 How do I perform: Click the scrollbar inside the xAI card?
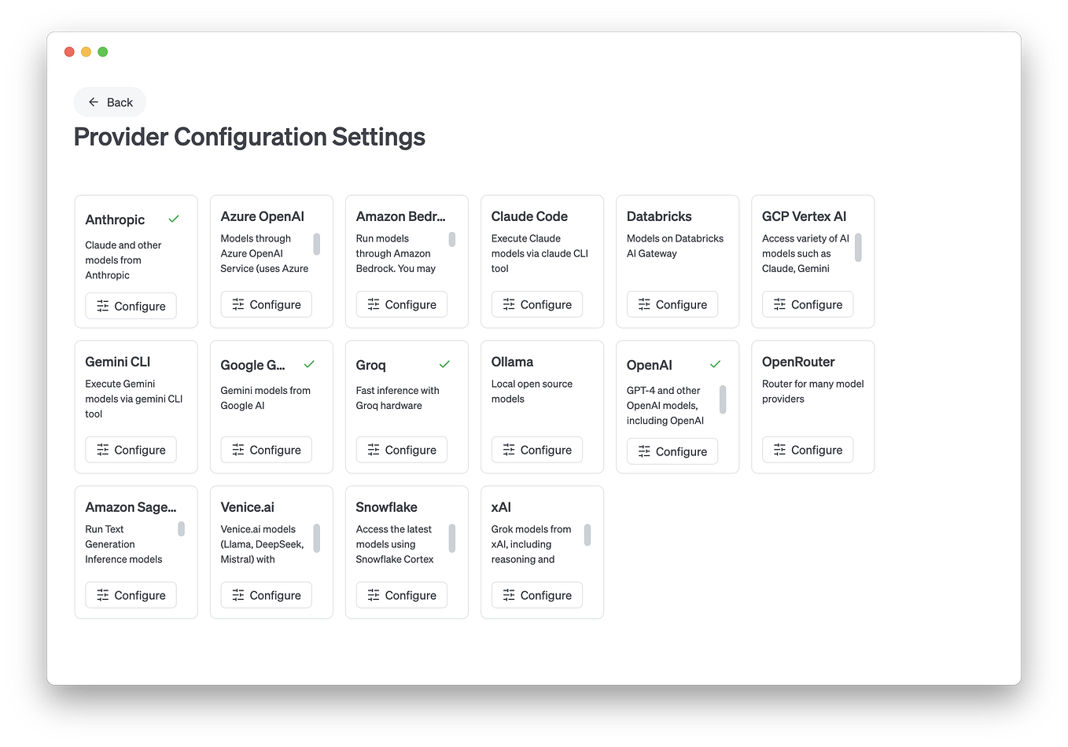[x=587, y=535]
